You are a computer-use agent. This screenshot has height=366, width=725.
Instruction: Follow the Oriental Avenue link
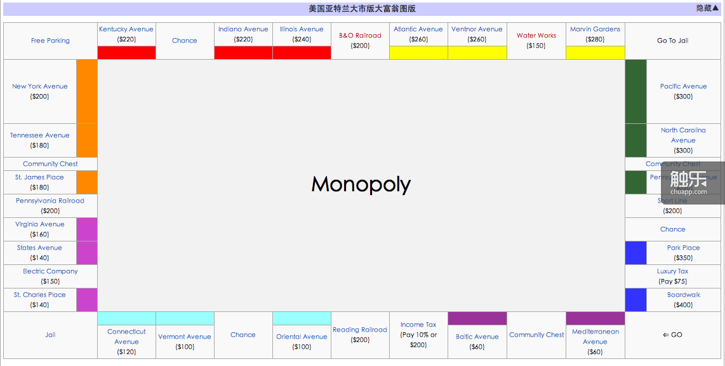(x=302, y=337)
